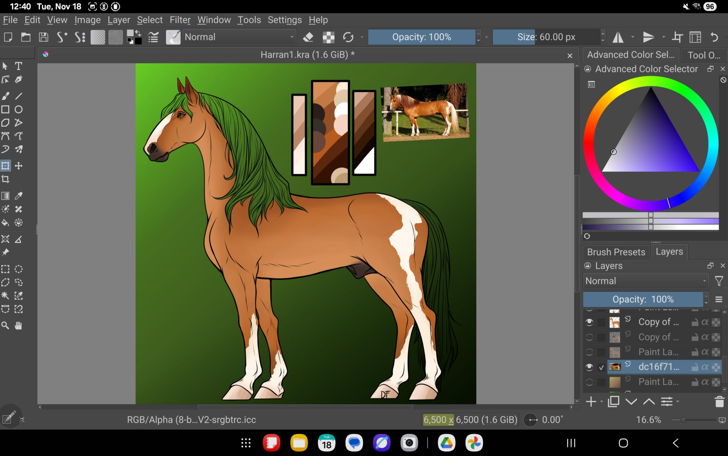This screenshot has width=728, height=456.
Task: Open brush blending mode Normal dropdown
Action: 239,37
